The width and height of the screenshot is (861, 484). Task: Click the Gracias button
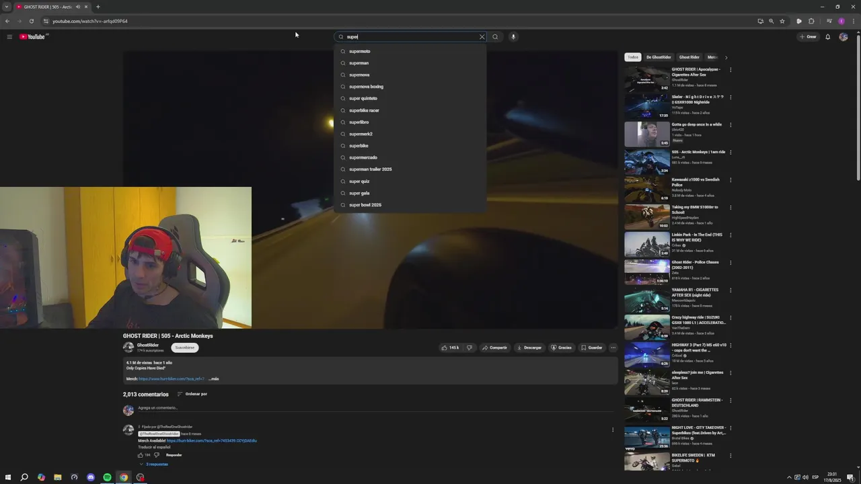coord(562,348)
